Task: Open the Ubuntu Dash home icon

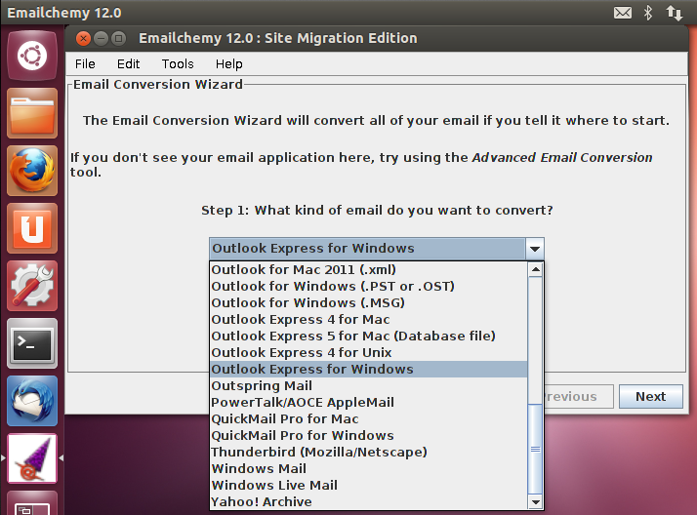Action: 32,56
